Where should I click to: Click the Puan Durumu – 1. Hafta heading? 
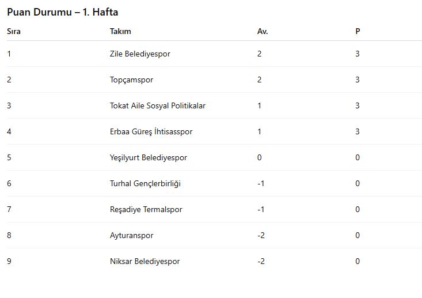pos(63,12)
